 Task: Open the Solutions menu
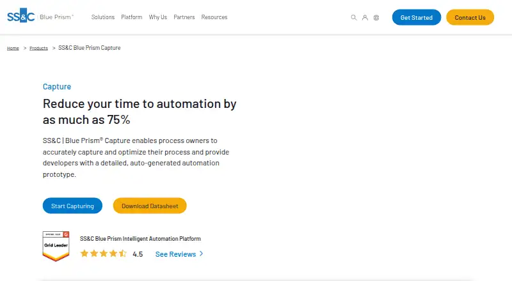[103, 17]
